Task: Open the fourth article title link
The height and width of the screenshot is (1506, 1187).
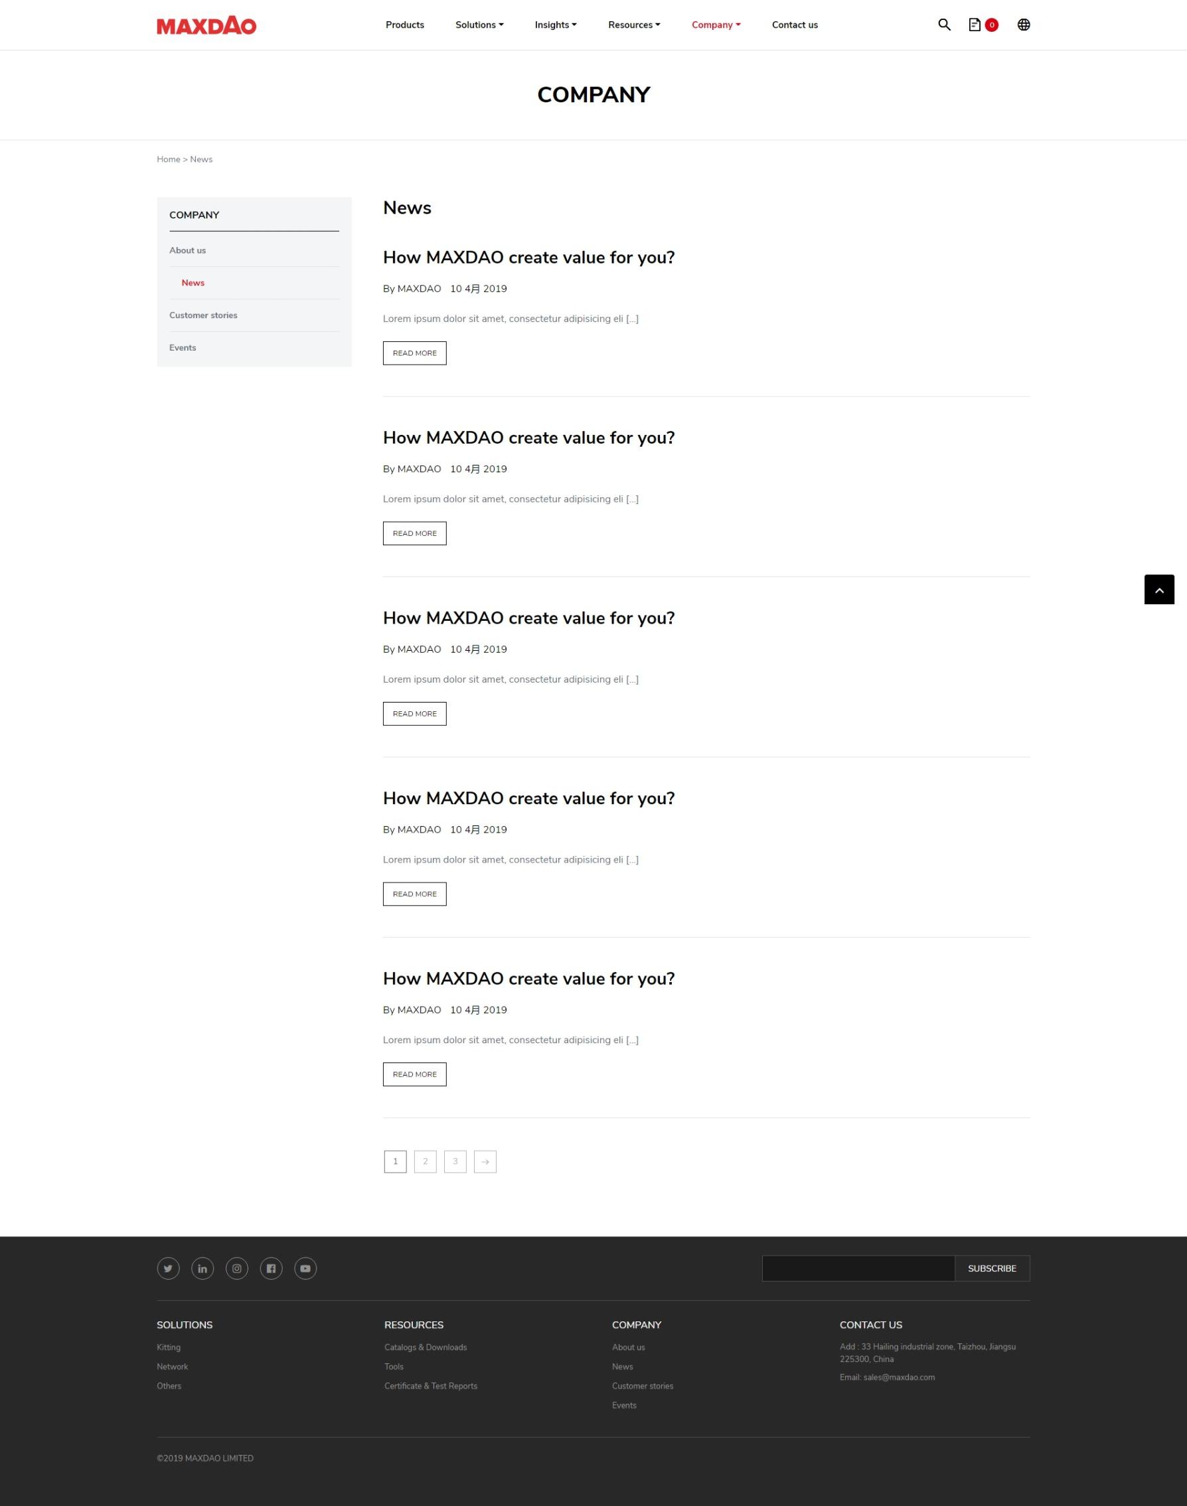Action: [x=529, y=799]
